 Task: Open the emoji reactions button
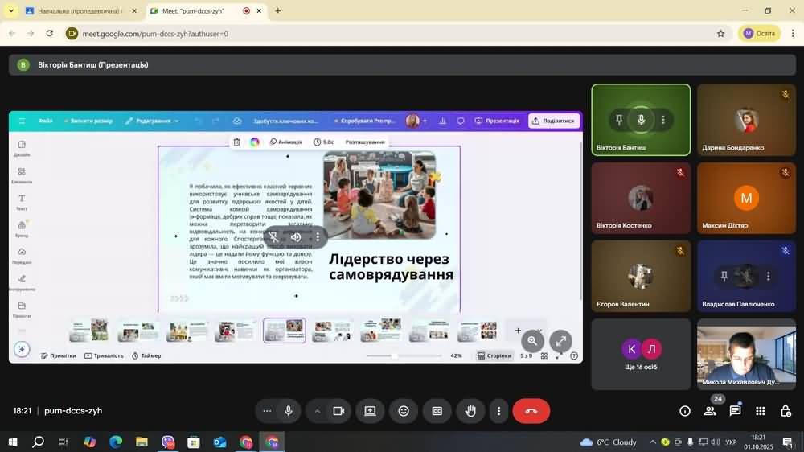coord(404,411)
